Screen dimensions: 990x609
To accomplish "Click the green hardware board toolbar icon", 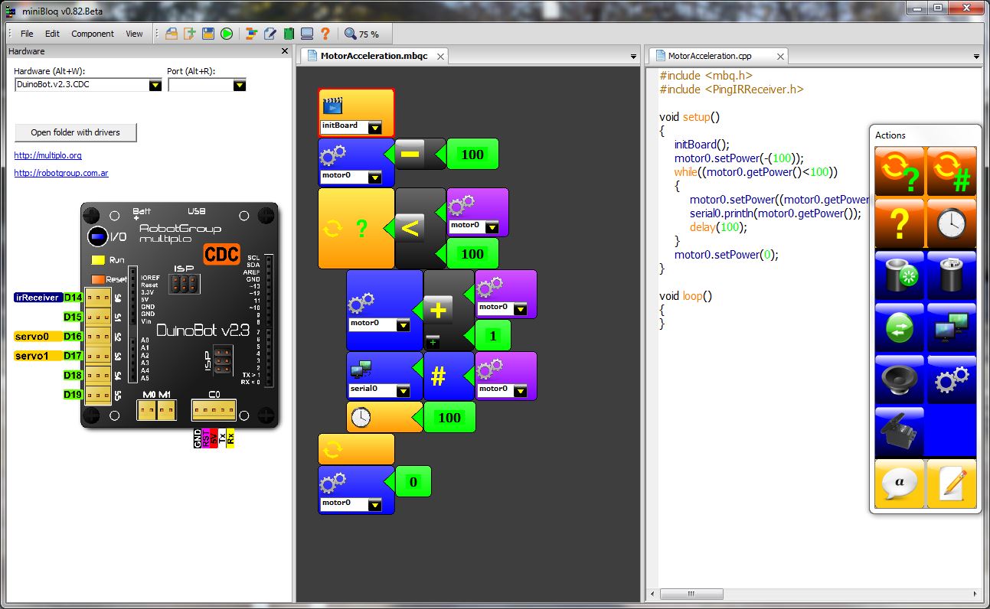I will [289, 34].
